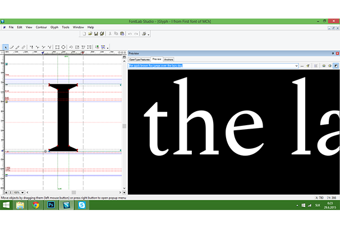The image size is (340, 228).
Task: Open the Contour menu
Action: (41, 27)
